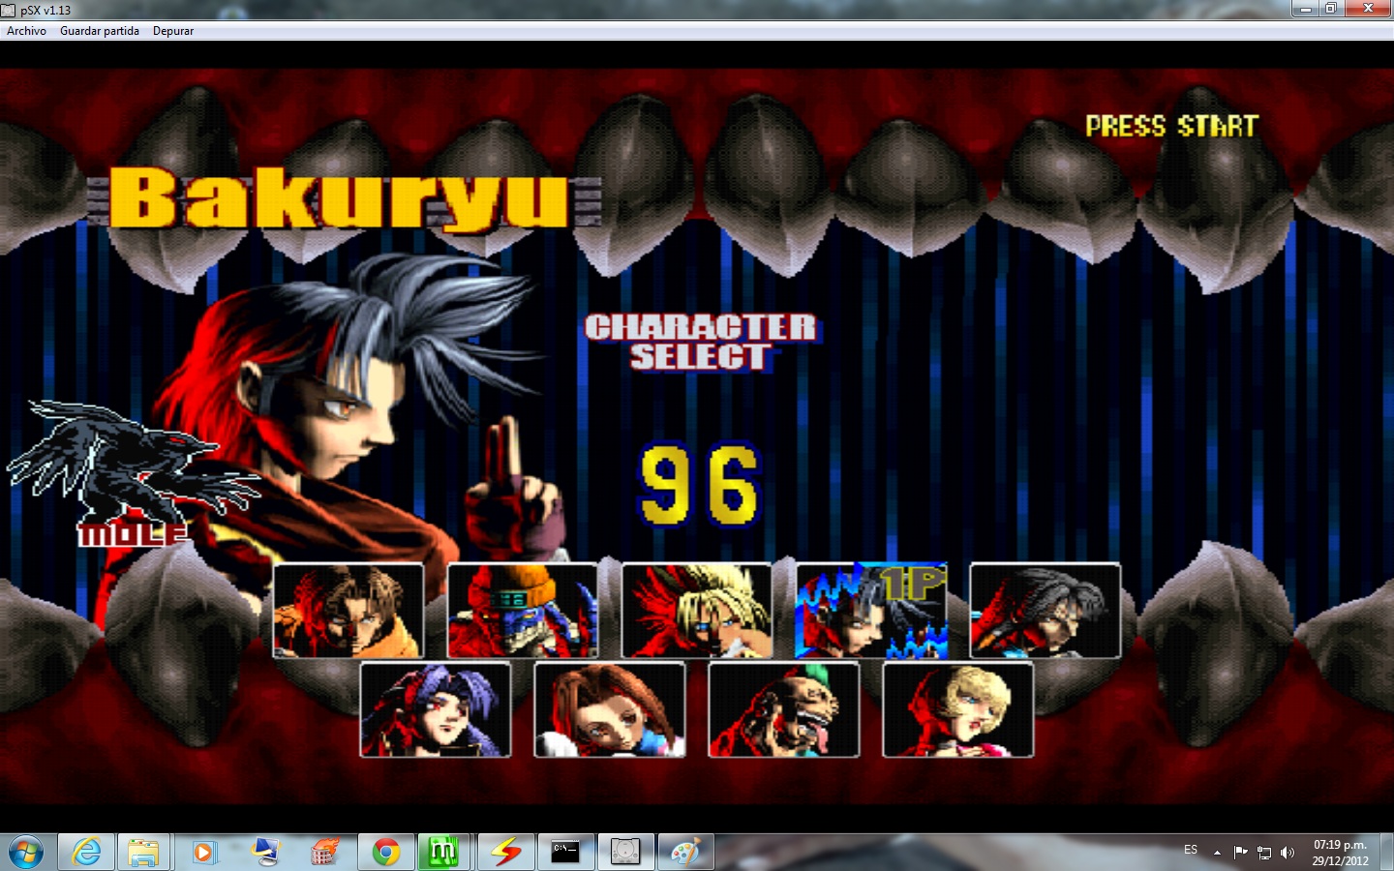
Task: Open Nero flame icon in taskbar
Action: [324, 853]
